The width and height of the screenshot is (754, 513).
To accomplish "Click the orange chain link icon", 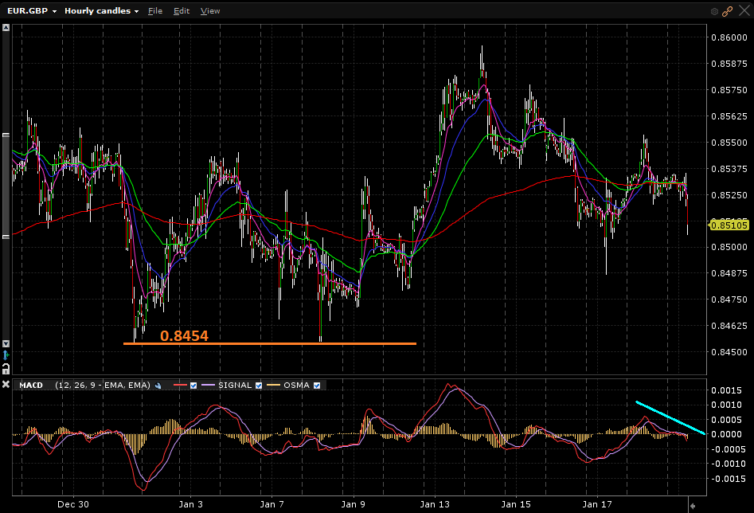I will pos(727,11).
